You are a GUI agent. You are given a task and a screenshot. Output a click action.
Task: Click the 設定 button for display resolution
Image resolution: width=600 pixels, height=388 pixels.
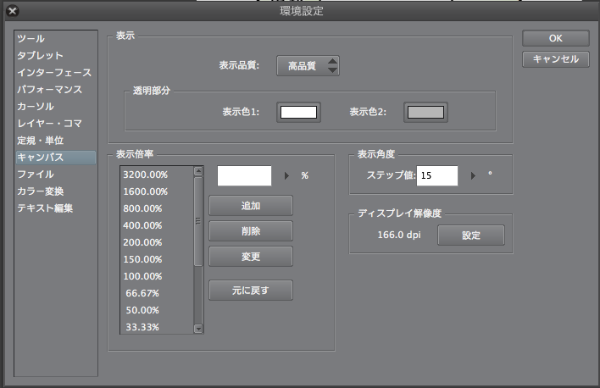click(x=471, y=236)
